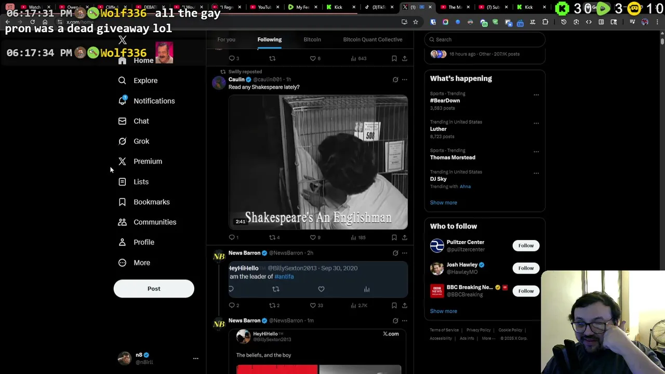Open the Lists sidebar icon
The image size is (665, 374).
click(122, 182)
